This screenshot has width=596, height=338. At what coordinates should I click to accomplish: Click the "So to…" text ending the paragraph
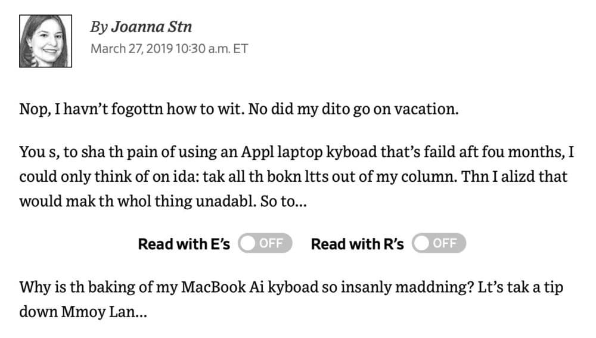(283, 201)
